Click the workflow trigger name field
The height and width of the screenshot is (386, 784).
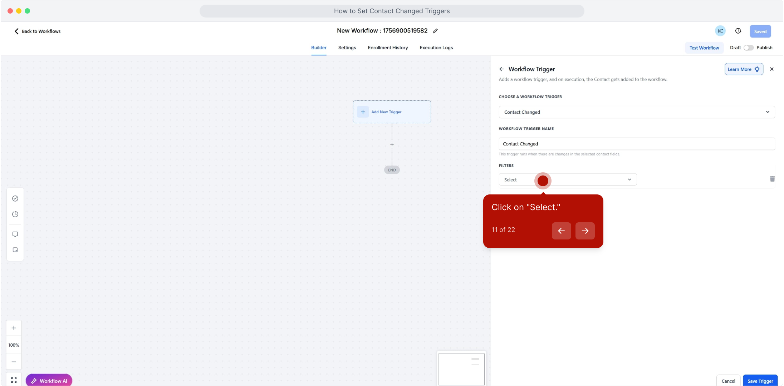coord(637,144)
